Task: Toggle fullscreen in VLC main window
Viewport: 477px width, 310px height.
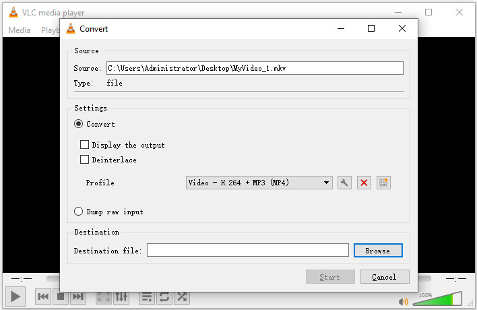Action: click(104, 297)
